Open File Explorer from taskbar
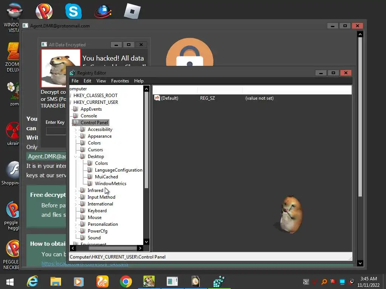The width and height of the screenshot is (386, 289). click(56, 281)
